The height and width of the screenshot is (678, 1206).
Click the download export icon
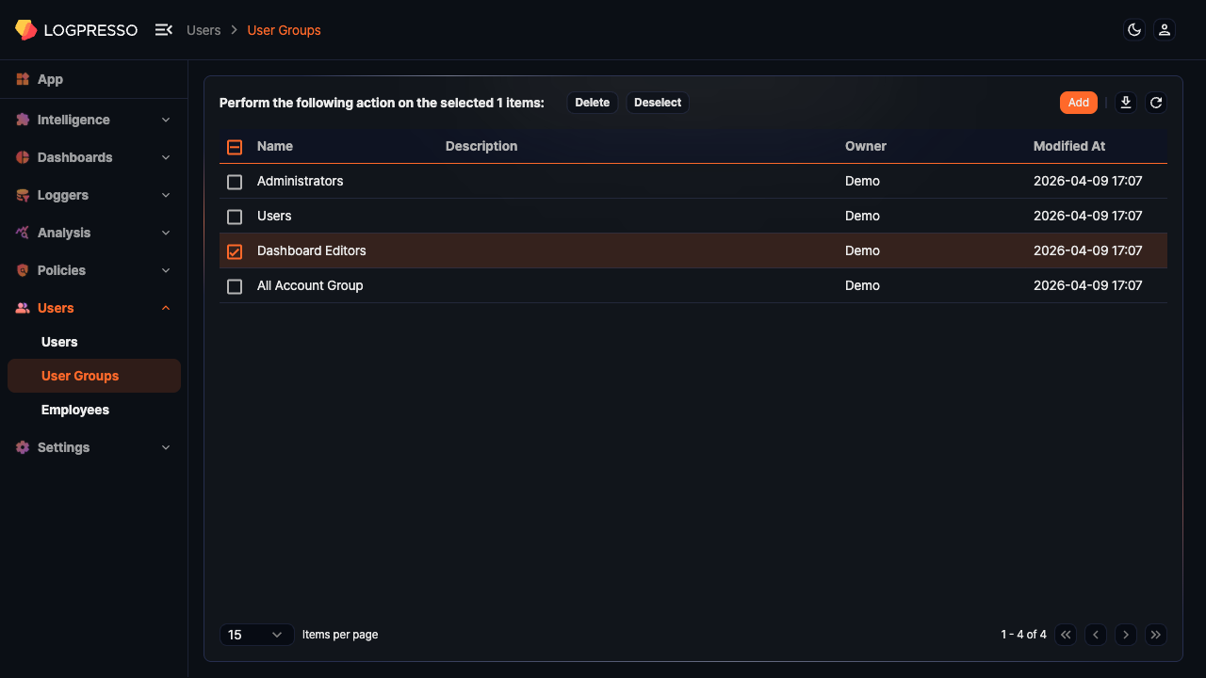coord(1125,103)
